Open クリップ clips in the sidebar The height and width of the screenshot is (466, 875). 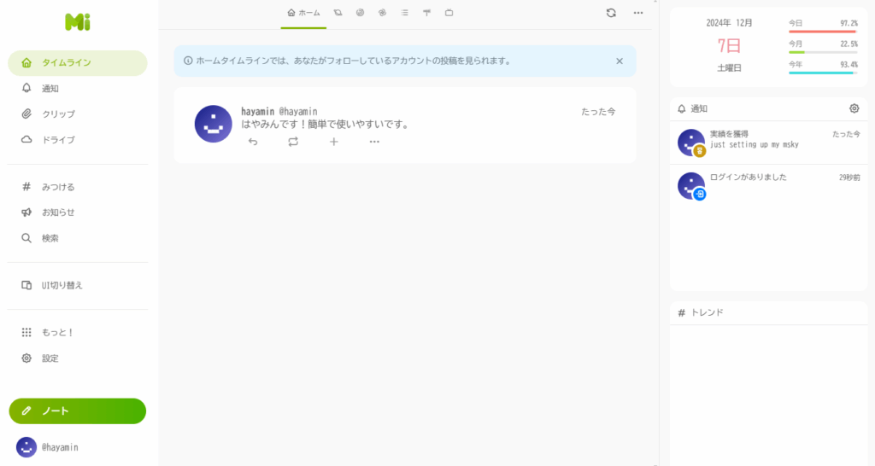tap(78, 114)
